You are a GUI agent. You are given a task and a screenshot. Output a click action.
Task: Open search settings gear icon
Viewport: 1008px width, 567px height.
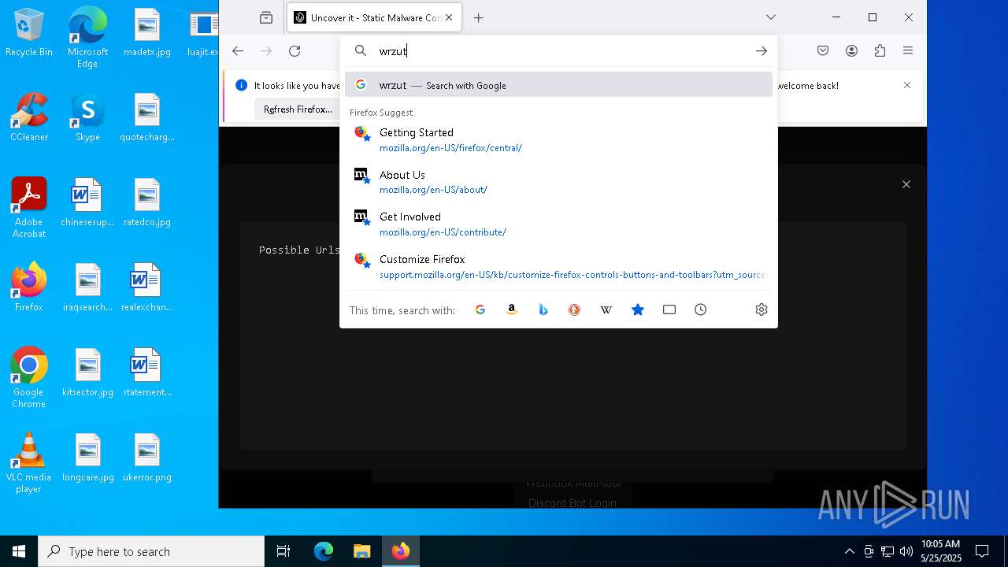coord(761,309)
